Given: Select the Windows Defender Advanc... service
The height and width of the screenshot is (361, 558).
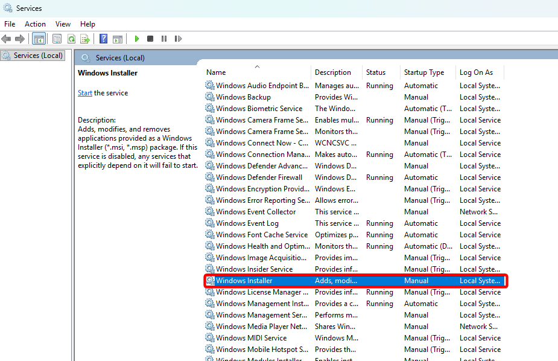Looking at the screenshot, I should coord(355,165).
